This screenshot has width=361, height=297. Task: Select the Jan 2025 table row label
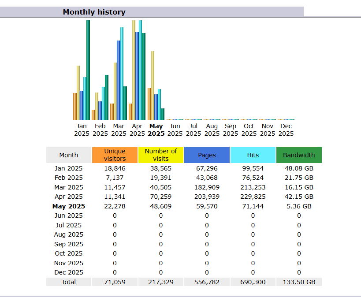69,168
